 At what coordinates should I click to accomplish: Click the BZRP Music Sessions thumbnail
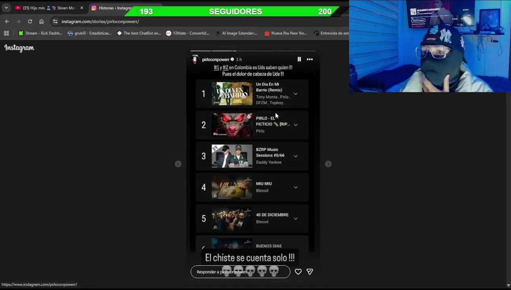tap(232, 156)
